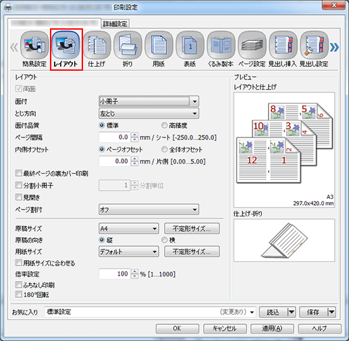Open ページ割付 dropdown showing オフ

pyautogui.click(x=149, y=210)
